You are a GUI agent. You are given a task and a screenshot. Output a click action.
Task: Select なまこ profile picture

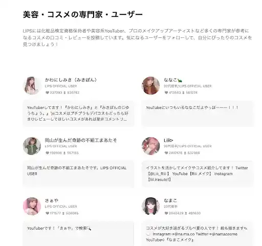pos(151,206)
